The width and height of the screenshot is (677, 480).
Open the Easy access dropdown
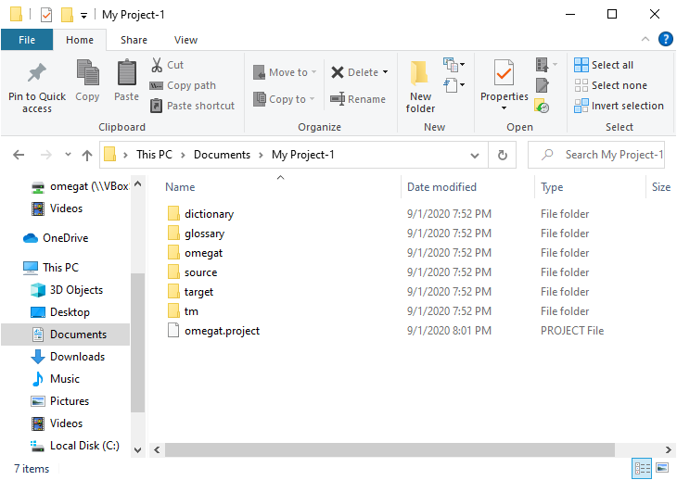pyautogui.click(x=453, y=85)
